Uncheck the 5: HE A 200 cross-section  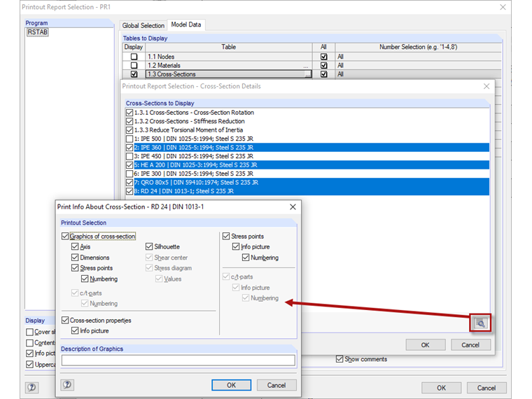(129, 165)
